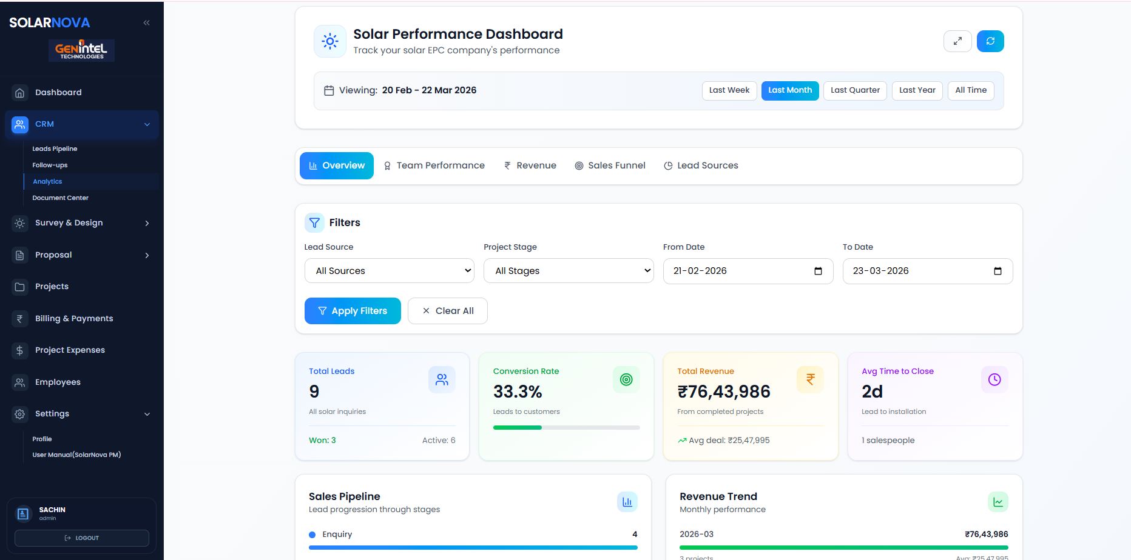Open the Lead Source dropdown
The image size is (1131, 560).
(x=389, y=271)
